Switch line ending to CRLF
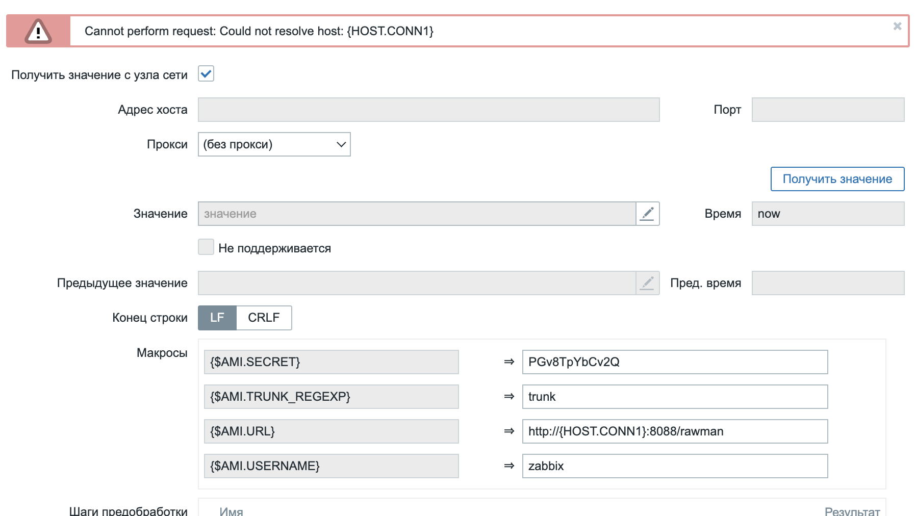The image size is (916, 516). [264, 318]
